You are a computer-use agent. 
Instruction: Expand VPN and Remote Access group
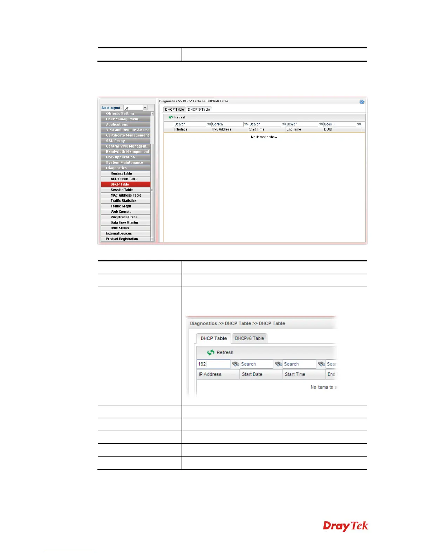(125, 130)
